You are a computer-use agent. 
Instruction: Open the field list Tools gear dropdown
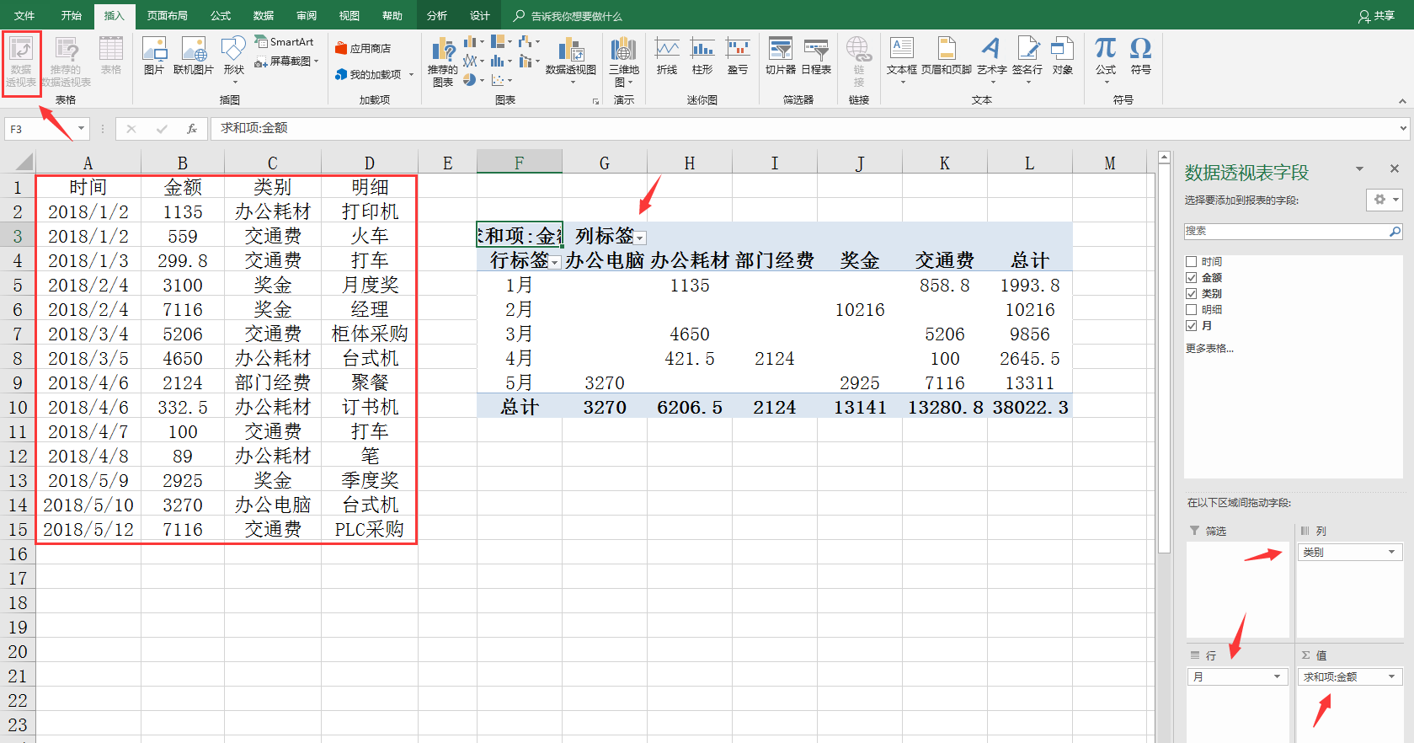coord(1384,200)
